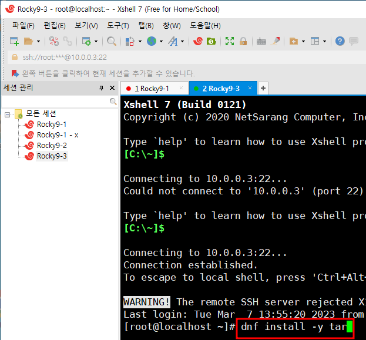Select Rocky9-1 - x session in tree
366x340 pixels.
tap(58, 135)
